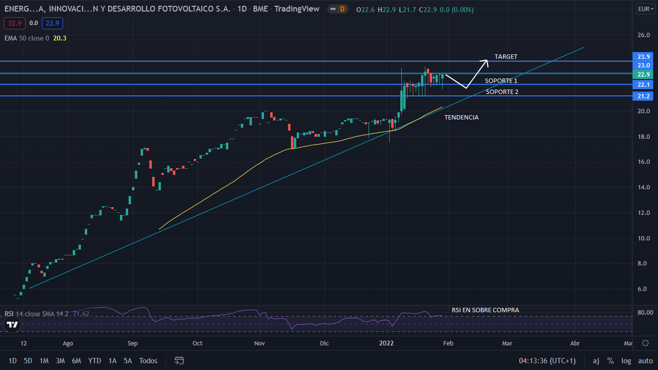This screenshot has height=370, width=658.
Task: Click the chart settings gear icon
Action: (x=645, y=343)
